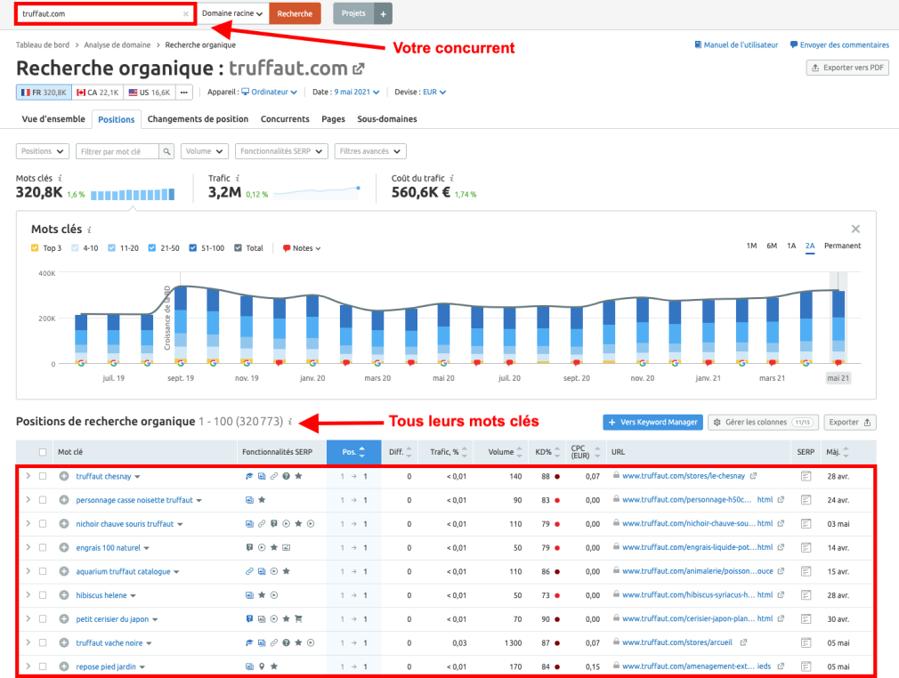899x678 pixels.
Task: Add keyword engrais 100 naturel with plus icon
Action: click(64, 548)
